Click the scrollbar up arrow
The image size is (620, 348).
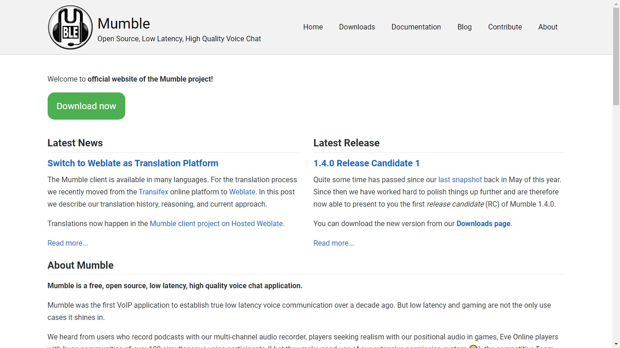pyautogui.click(x=616, y=4)
